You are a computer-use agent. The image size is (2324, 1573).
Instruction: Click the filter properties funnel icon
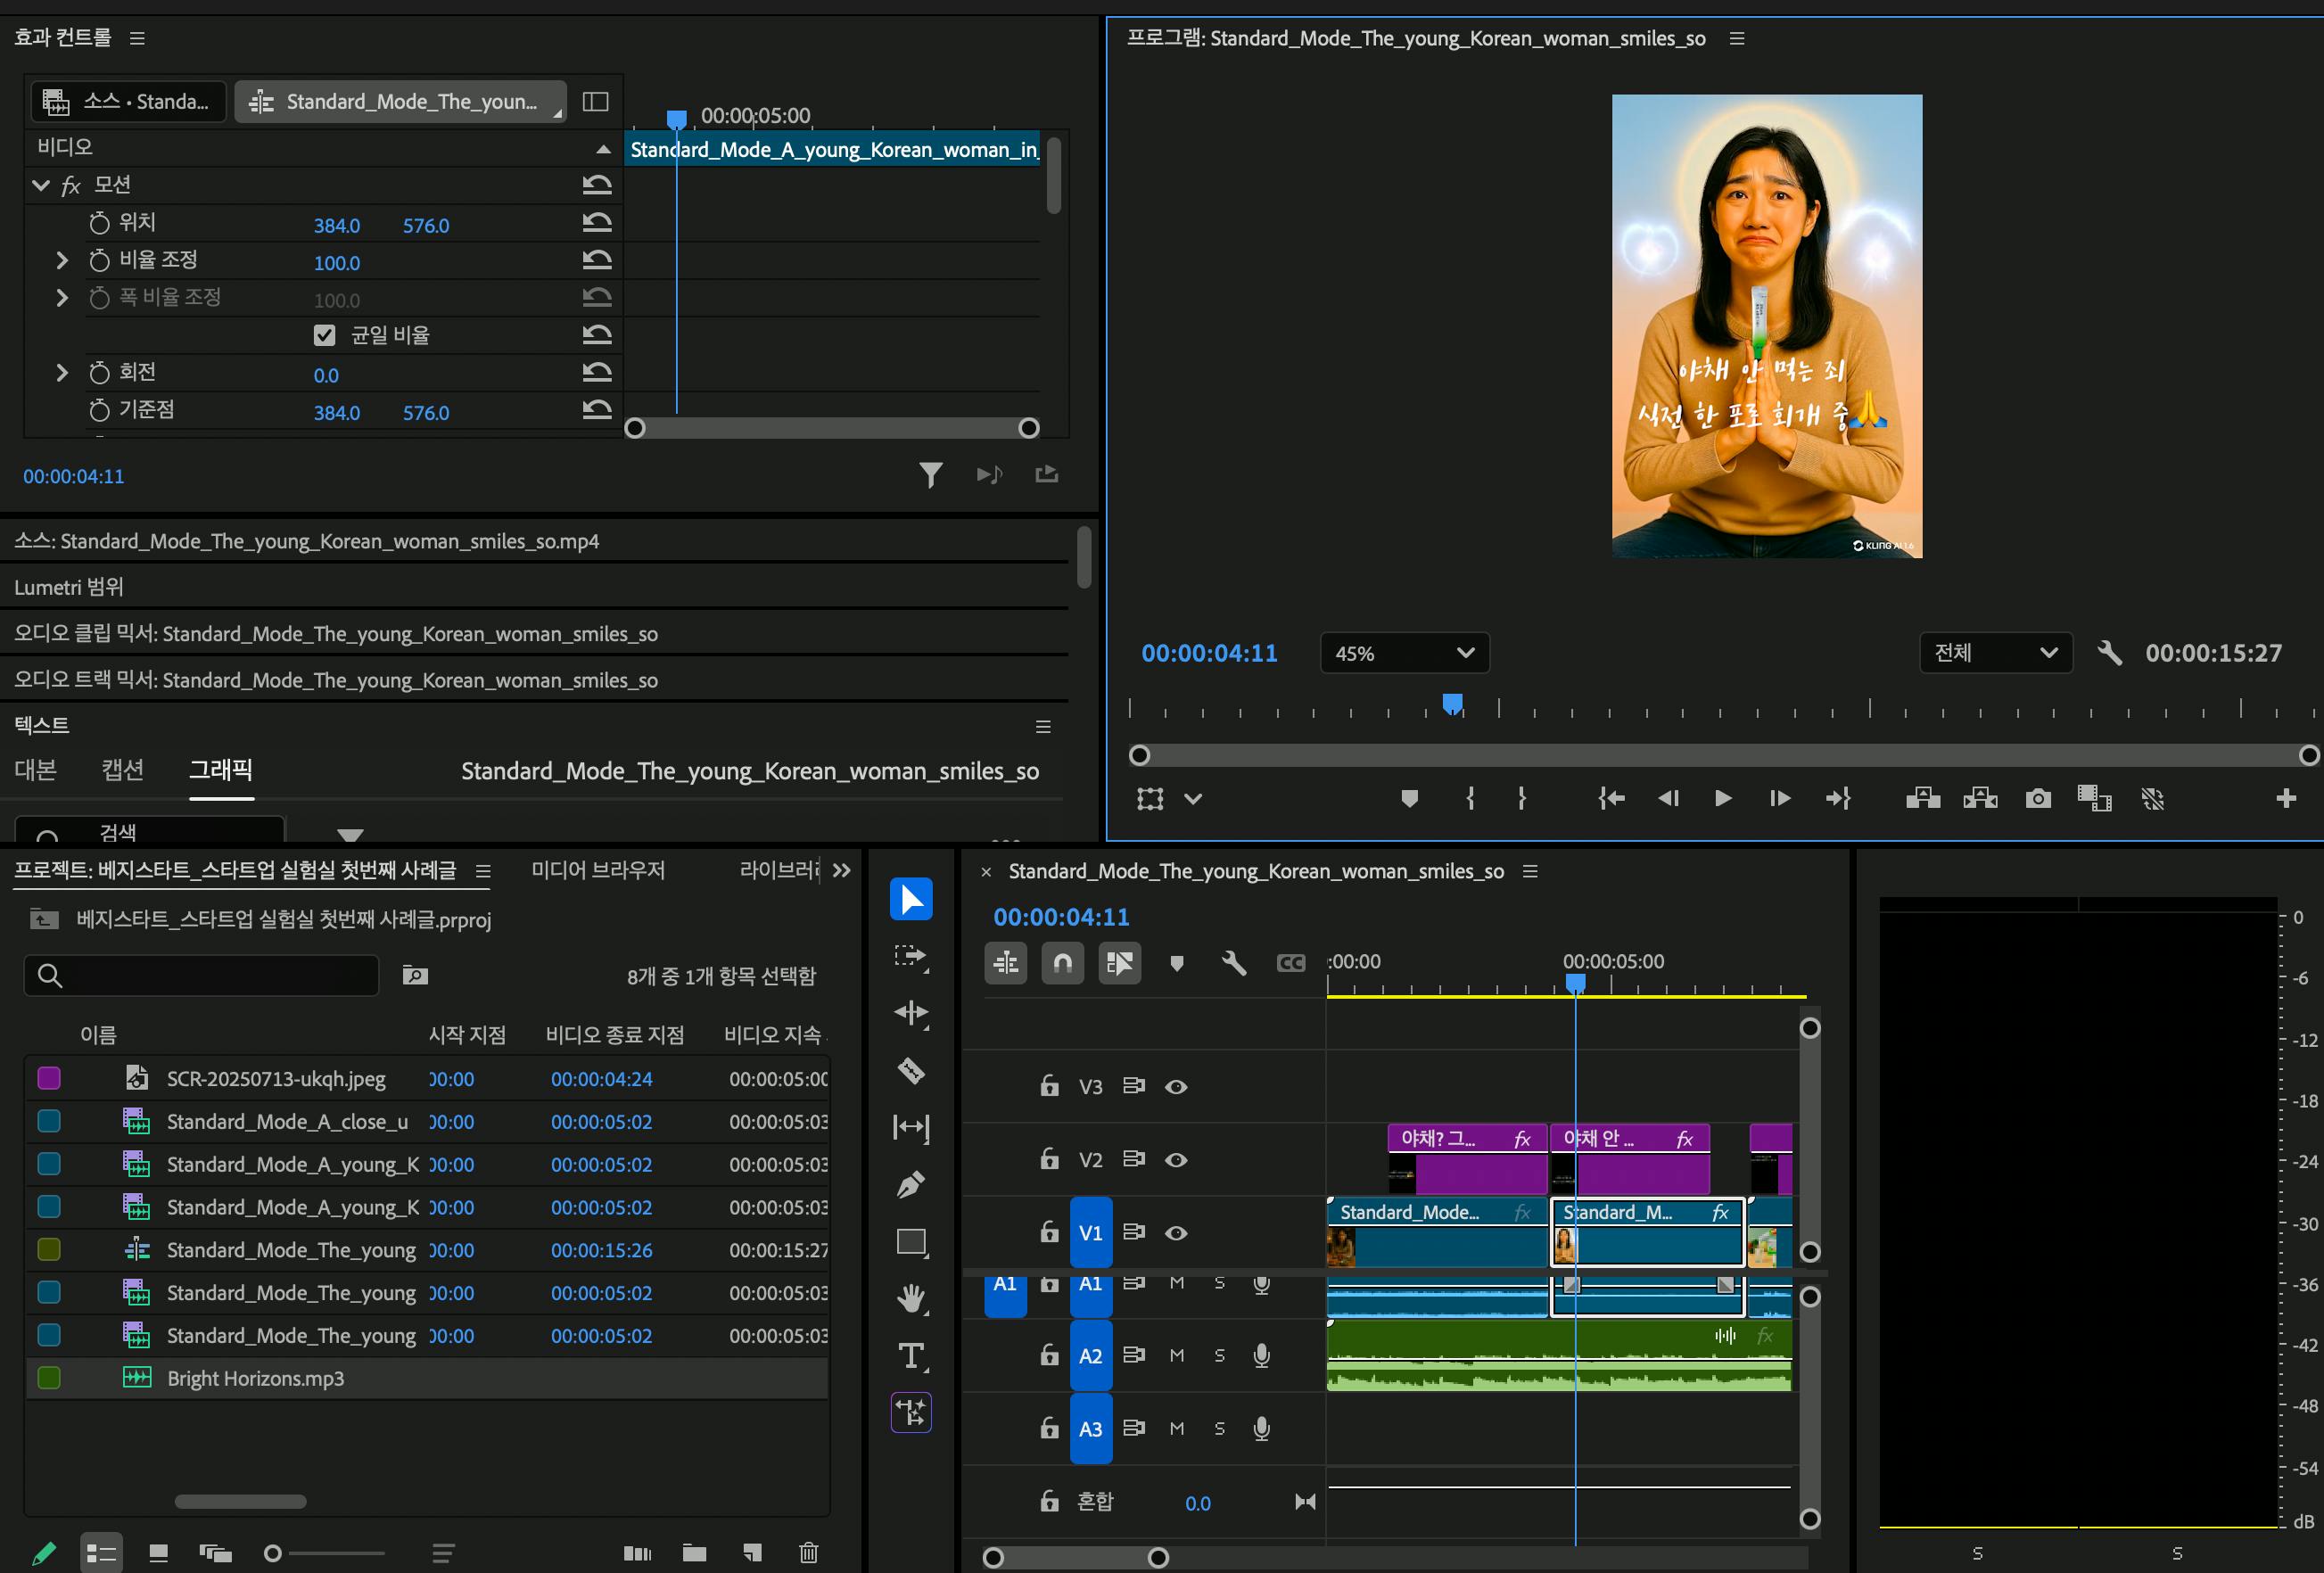(x=931, y=475)
